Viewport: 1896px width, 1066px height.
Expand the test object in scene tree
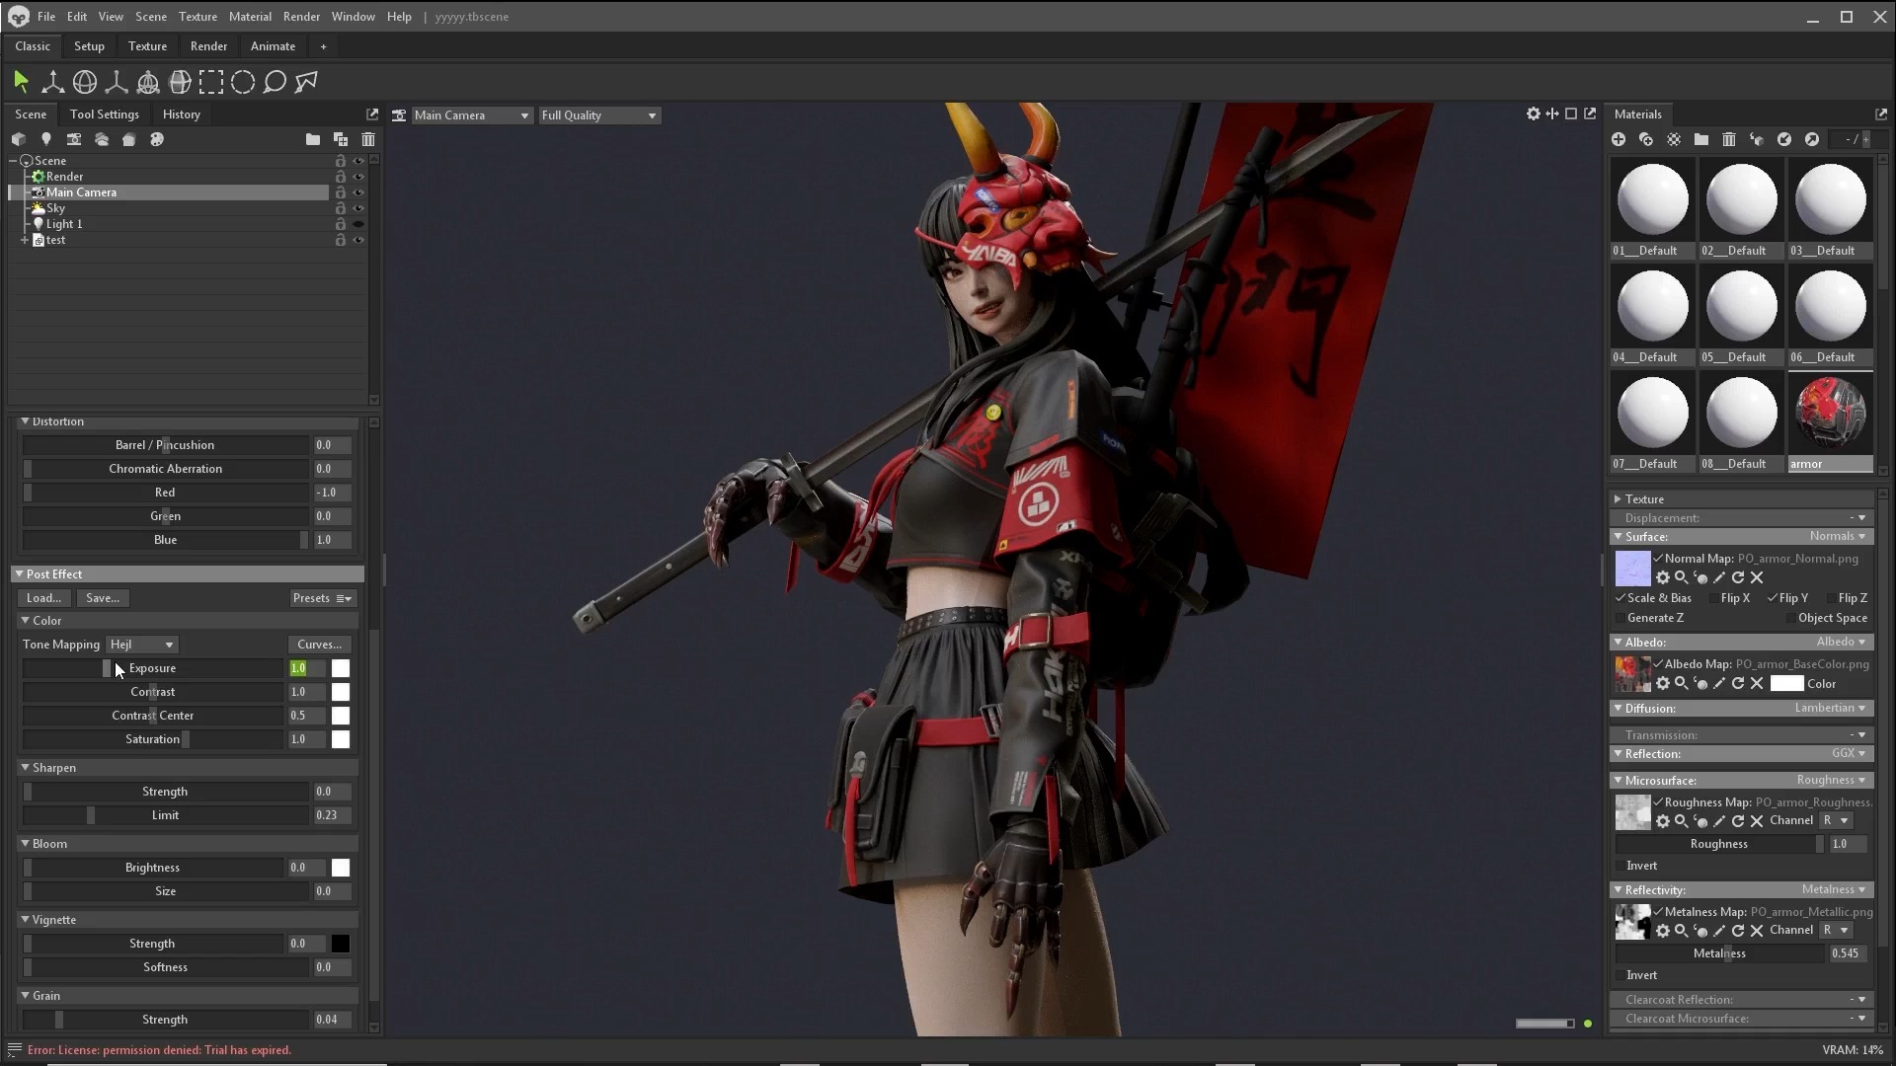coord(25,240)
